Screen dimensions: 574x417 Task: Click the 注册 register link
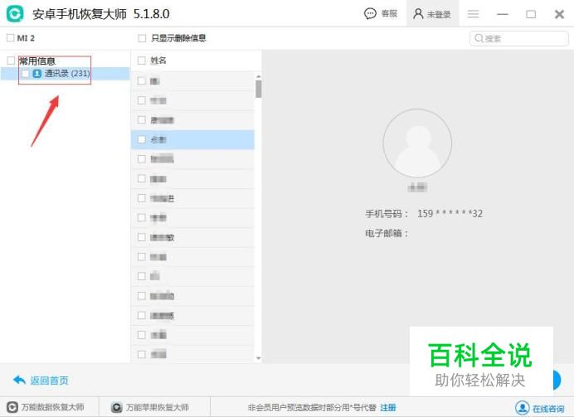[388, 408]
